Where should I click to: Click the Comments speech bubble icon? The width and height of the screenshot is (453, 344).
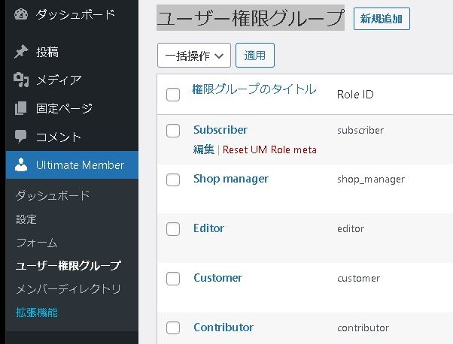[21, 137]
